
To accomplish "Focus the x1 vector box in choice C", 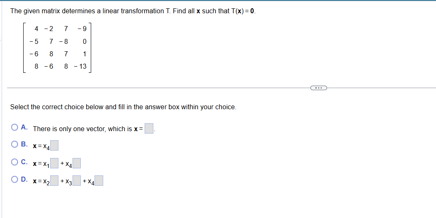I will click(x=55, y=163).
